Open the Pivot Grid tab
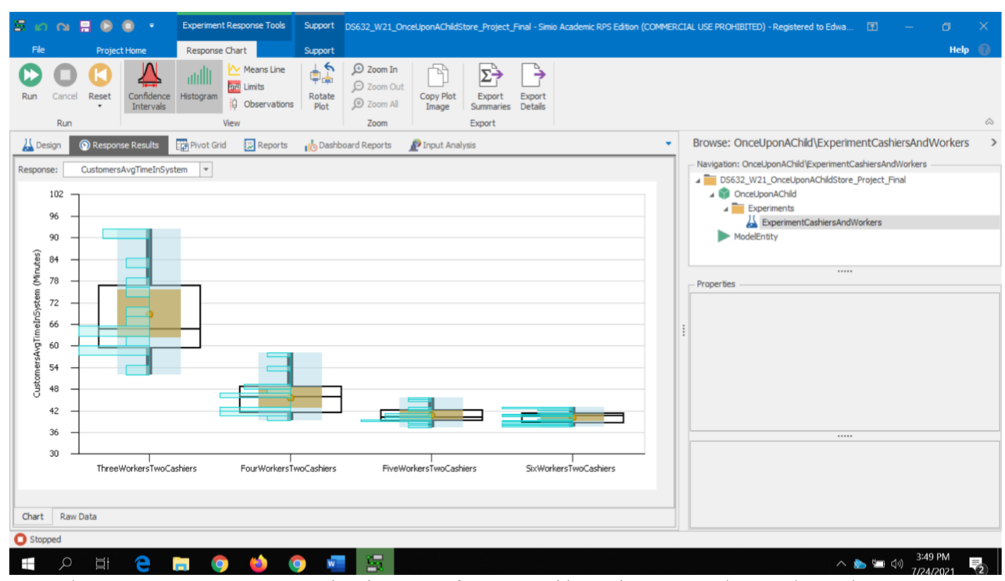This screenshot has width=1005, height=581. [x=202, y=145]
